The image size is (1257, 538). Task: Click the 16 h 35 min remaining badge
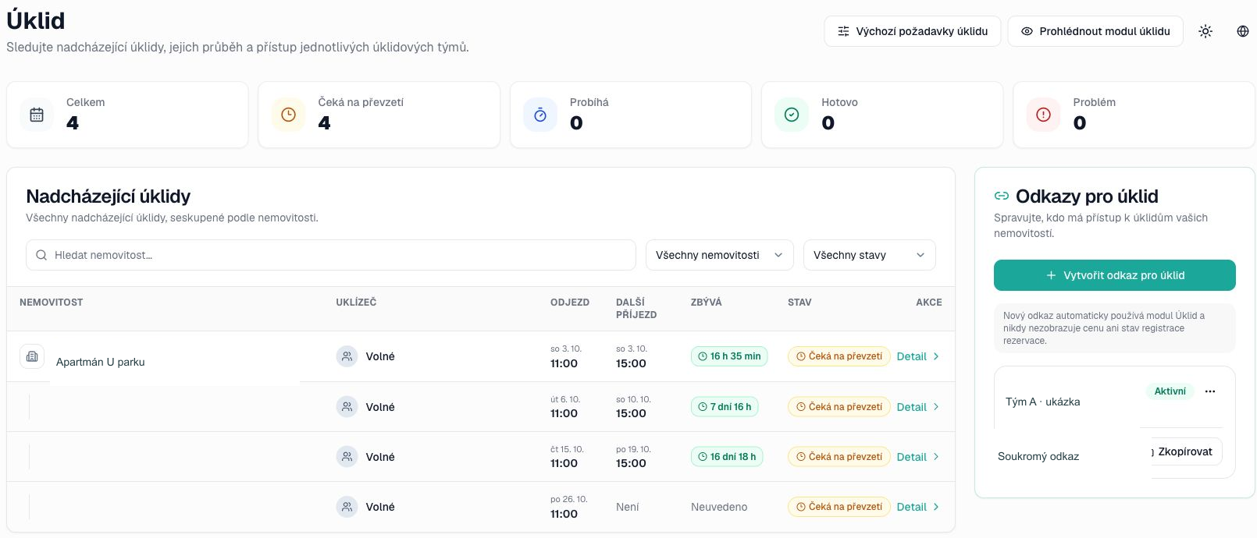tap(729, 356)
